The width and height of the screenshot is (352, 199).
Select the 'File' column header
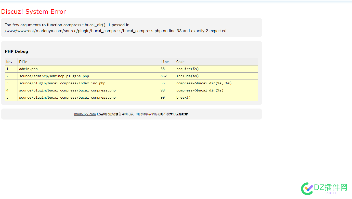coord(88,62)
